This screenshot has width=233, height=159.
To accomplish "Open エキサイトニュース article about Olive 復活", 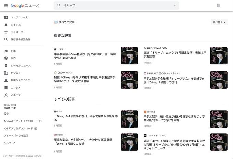I will pyautogui.click(x=174, y=144).
